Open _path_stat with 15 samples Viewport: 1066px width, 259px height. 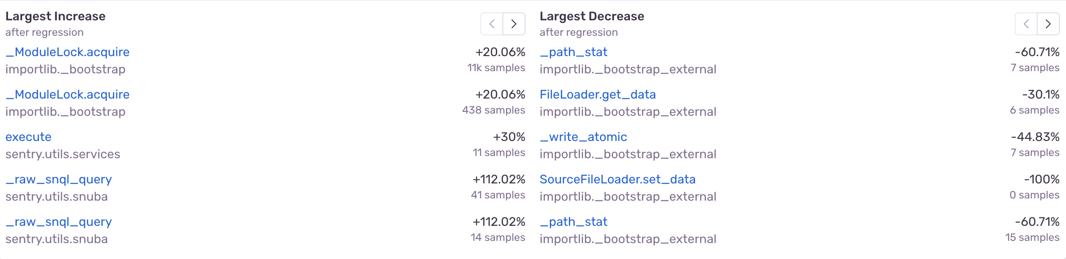[573, 222]
